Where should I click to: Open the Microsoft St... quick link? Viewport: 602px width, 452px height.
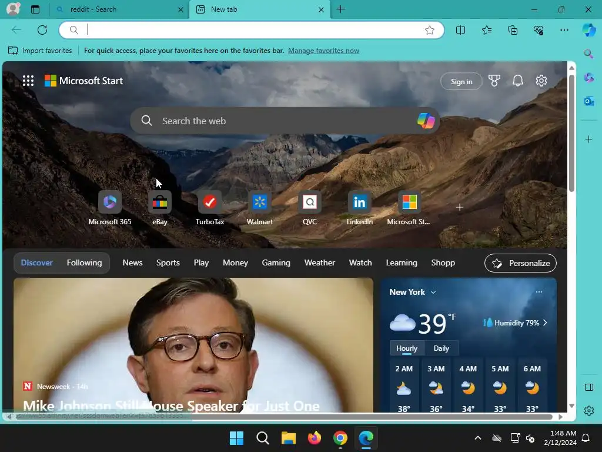point(409,208)
